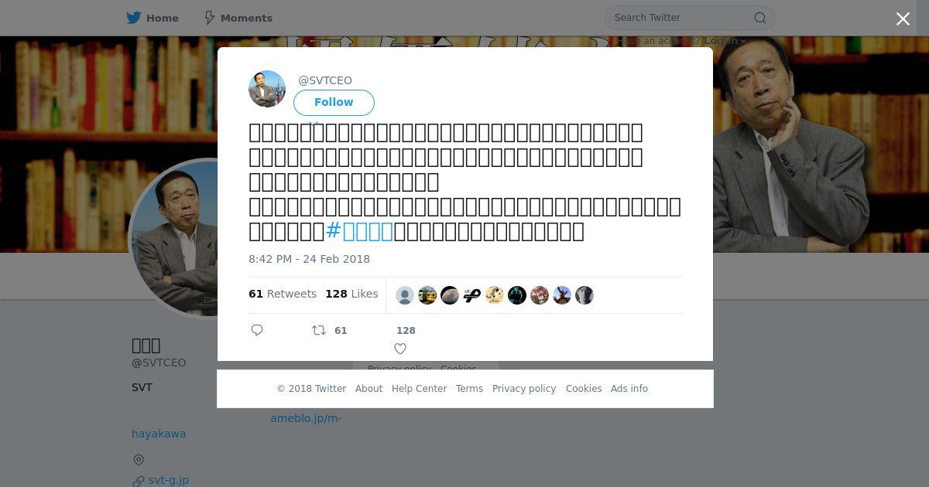Expand the tweet options chevron below Follow
The width and height of the screenshot is (929, 487).
pyautogui.click(x=314, y=124)
